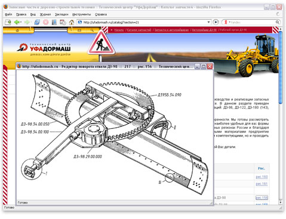This screenshot has width=286, height=219.
Task: Click the main page scrollbar down arrow
Action: tap(281, 202)
